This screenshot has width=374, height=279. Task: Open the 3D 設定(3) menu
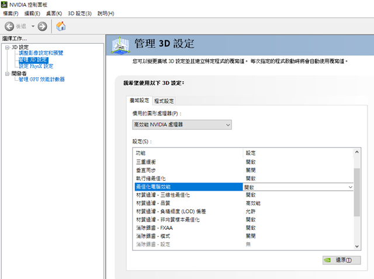[79, 13]
